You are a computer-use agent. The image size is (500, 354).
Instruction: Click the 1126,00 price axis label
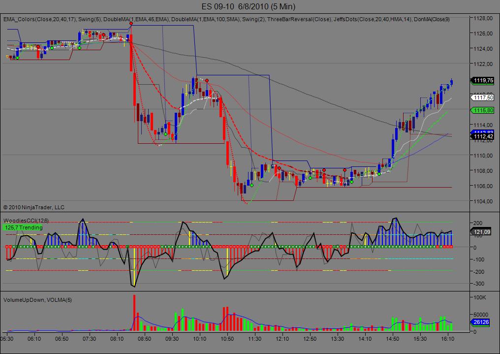point(483,33)
